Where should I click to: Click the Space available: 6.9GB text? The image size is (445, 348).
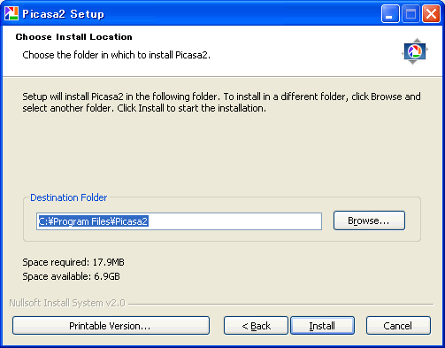[72, 276]
